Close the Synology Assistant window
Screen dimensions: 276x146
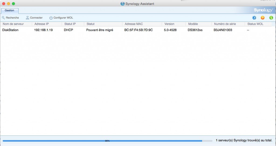tap(4, 4)
